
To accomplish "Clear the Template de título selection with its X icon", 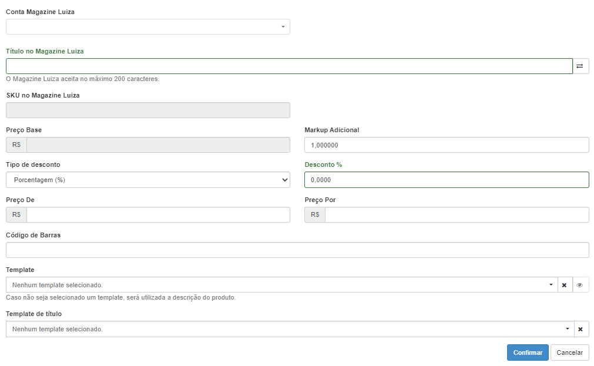I will click(580, 329).
